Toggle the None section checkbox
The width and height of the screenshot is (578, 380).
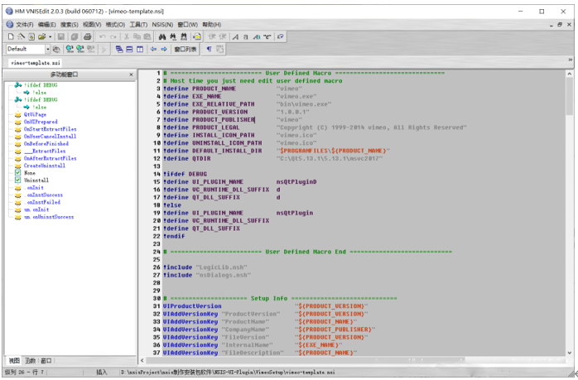pyautogui.click(x=17, y=172)
